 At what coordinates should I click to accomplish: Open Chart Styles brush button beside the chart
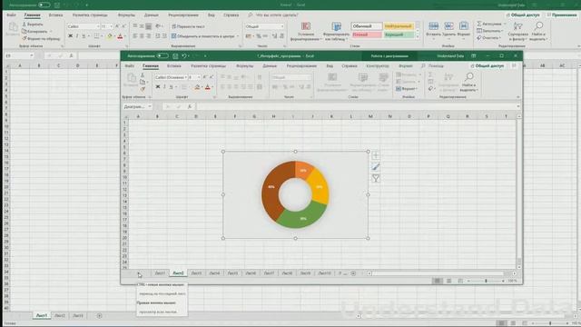point(375,167)
